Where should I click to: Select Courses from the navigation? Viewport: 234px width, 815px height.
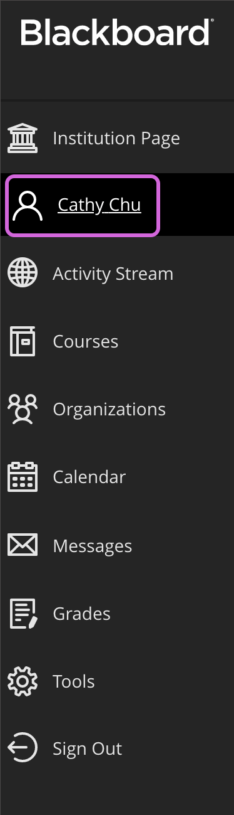click(85, 341)
